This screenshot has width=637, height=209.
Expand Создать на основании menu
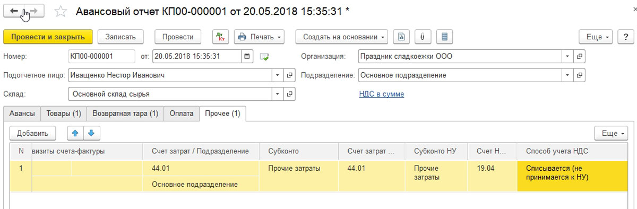342,37
